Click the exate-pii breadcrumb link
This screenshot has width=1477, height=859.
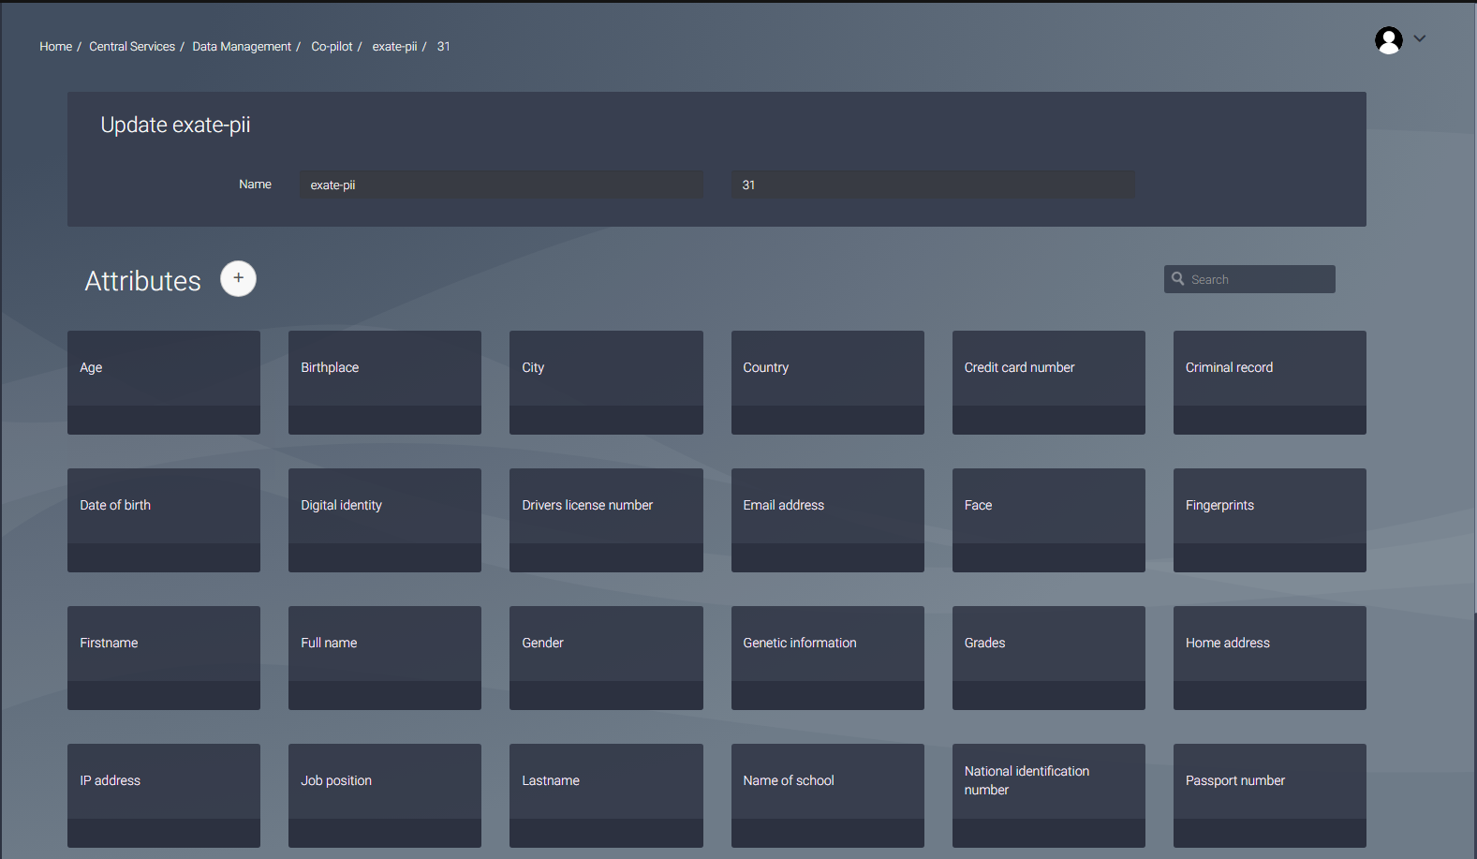pyautogui.click(x=394, y=47)
